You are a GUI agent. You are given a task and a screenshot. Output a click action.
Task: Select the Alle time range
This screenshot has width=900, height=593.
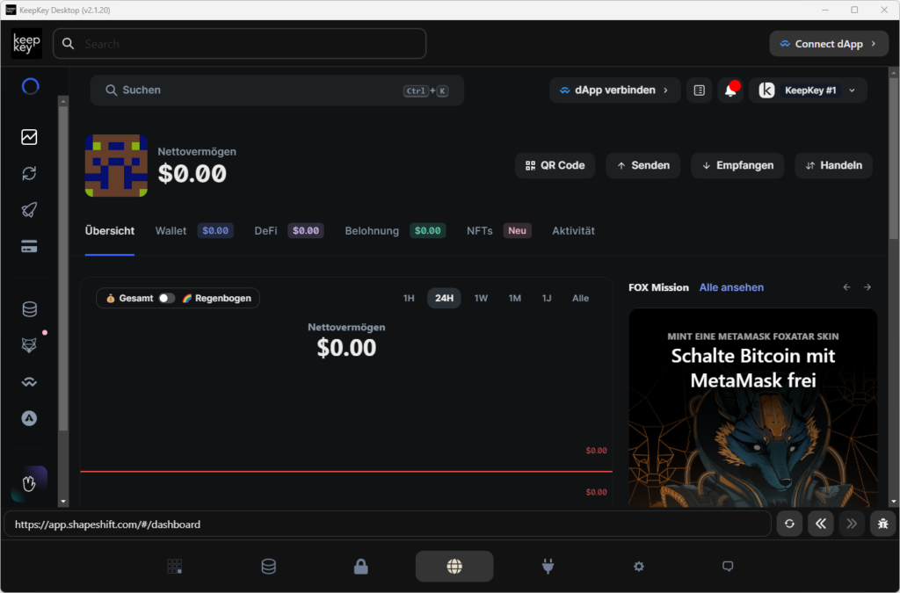(x=580, y=298)
